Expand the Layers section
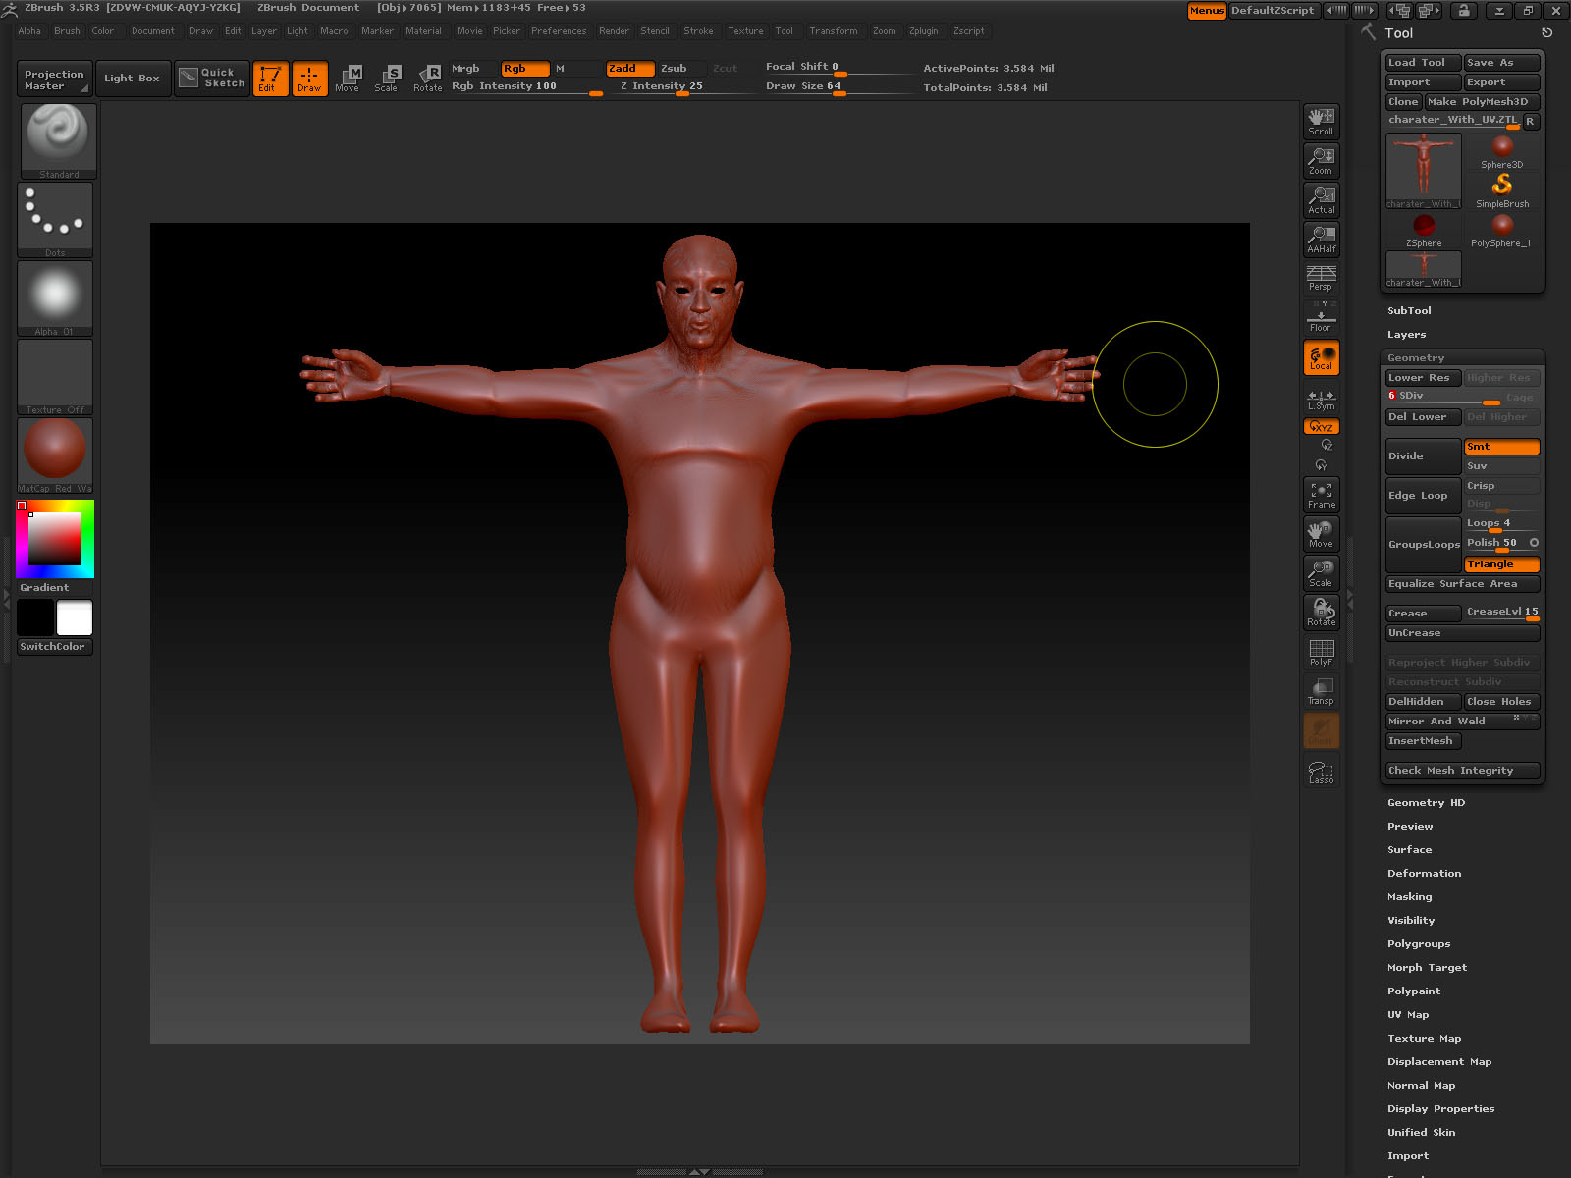 1406,335
